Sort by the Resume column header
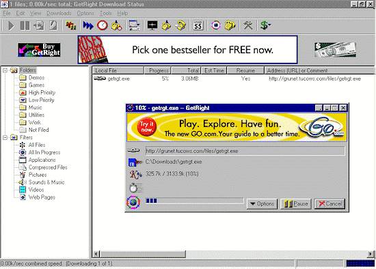 (x=245, y=70)
